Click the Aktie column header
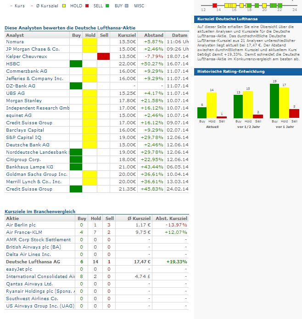The height and width of the screenshot is (319, 302). pyautogui.click(x=12, y=218)
